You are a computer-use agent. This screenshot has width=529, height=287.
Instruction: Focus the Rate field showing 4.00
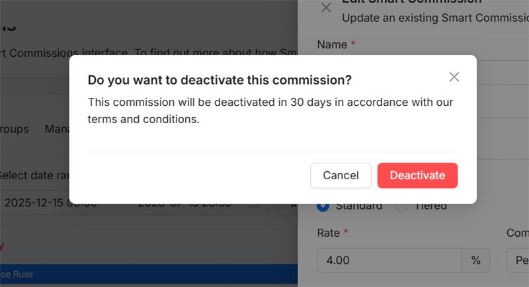[x=389, y=260]
